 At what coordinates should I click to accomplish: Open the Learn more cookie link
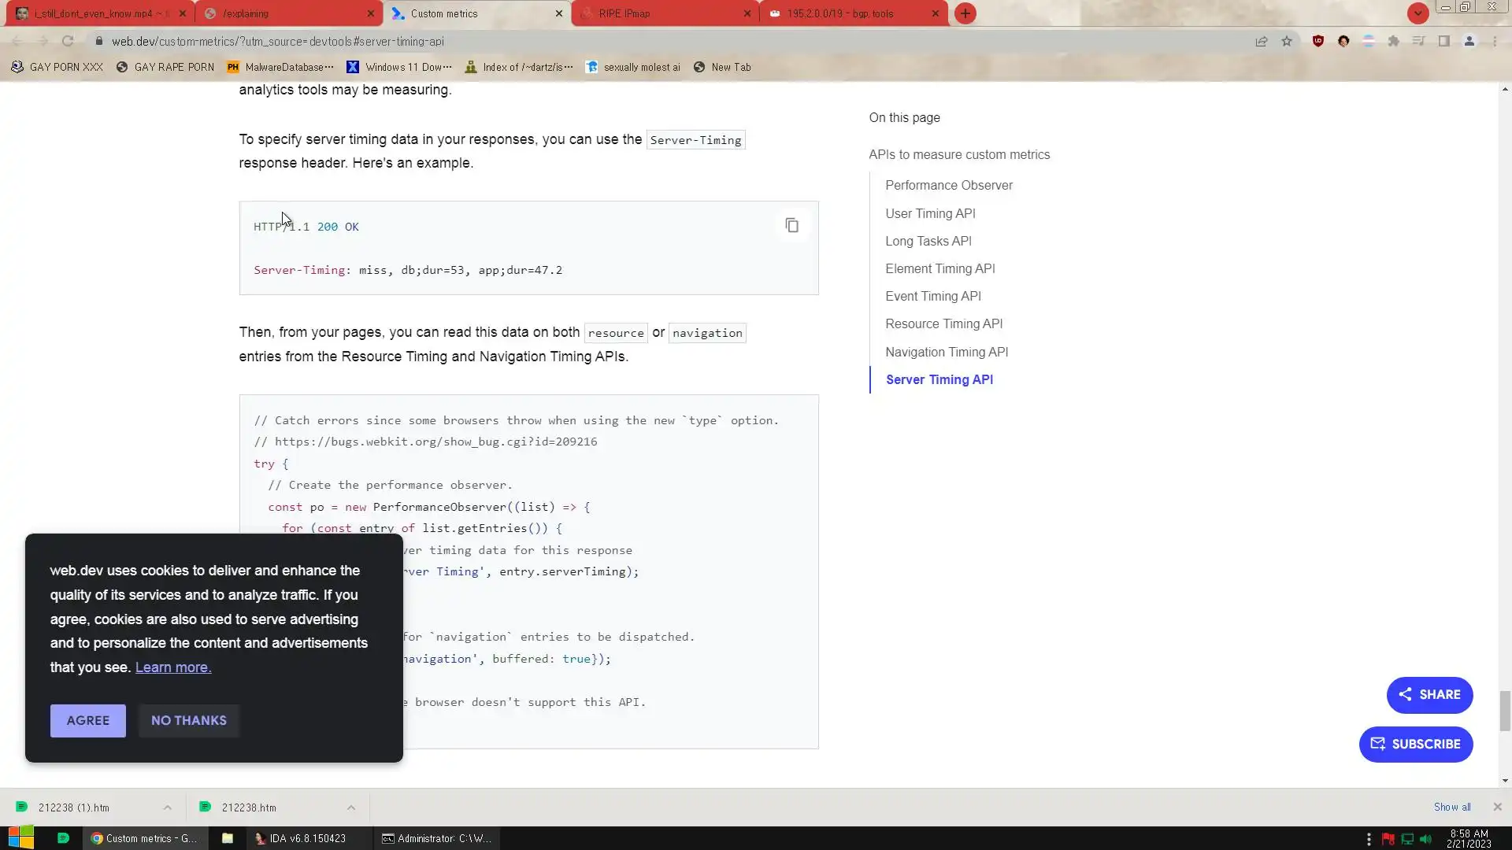coord(173,667)
